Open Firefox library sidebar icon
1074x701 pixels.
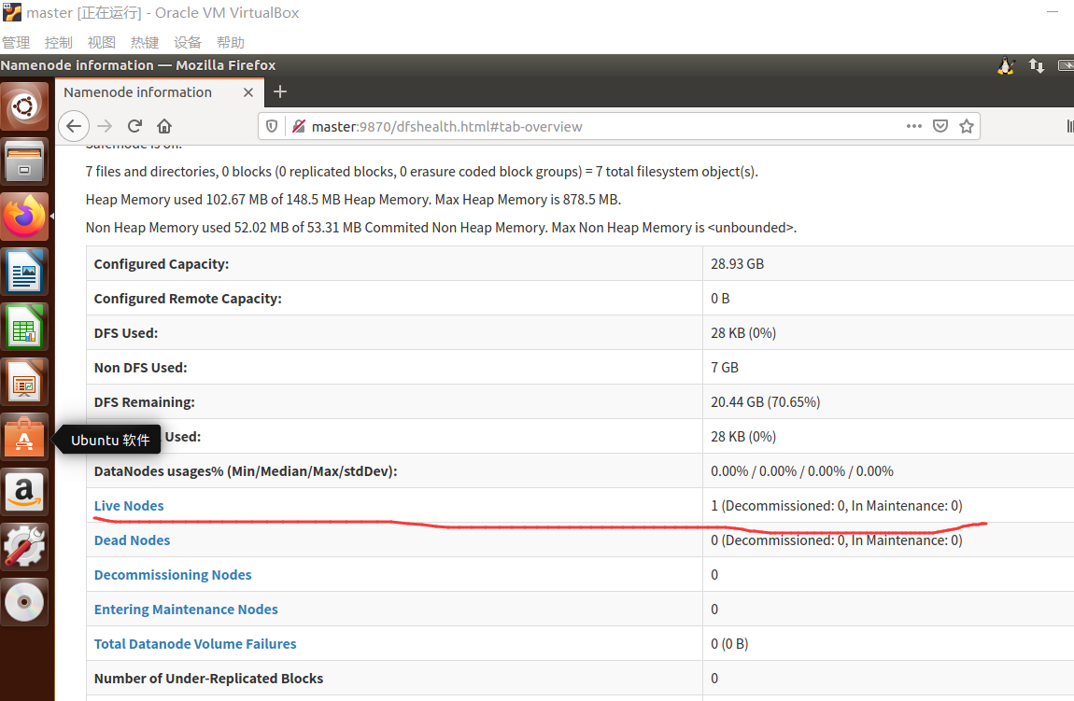1069,126
